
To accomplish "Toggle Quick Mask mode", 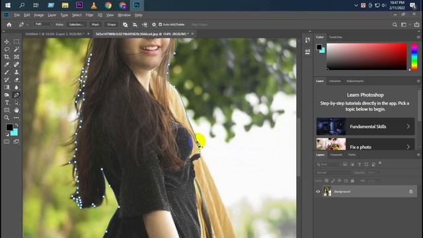I will click(7, 141).
